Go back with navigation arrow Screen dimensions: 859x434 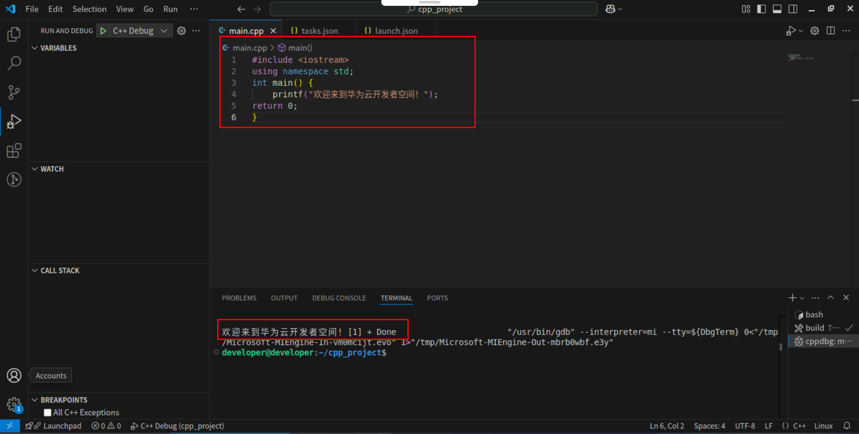point(241,9)
